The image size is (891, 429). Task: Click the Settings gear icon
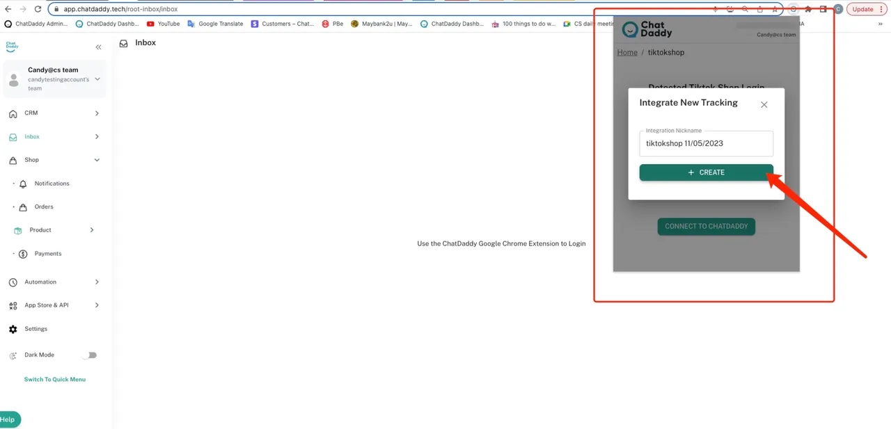click(x=13, y=330)
